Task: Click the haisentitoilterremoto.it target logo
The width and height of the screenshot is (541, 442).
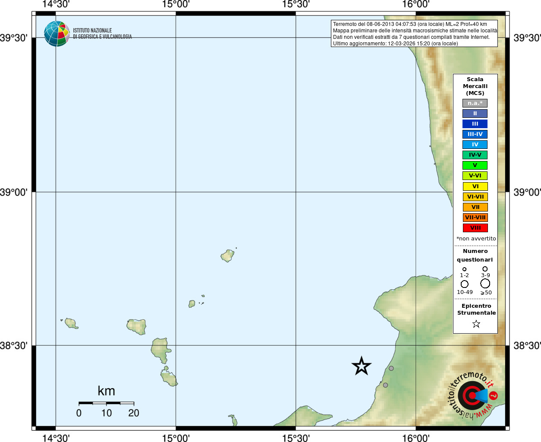Action: coord(472,395)
